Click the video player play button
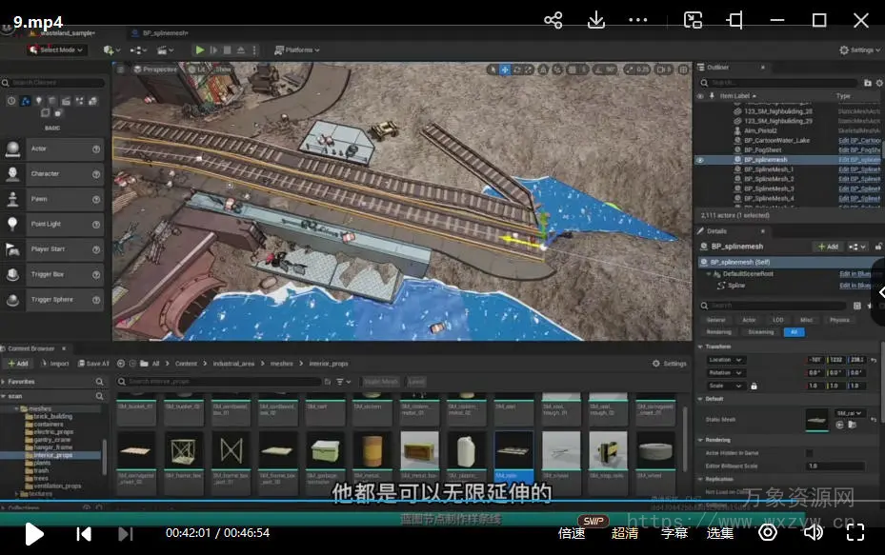 click(33, 533)
